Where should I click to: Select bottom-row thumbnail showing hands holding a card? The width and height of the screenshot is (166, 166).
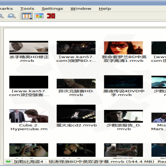(x=29, y=150)
